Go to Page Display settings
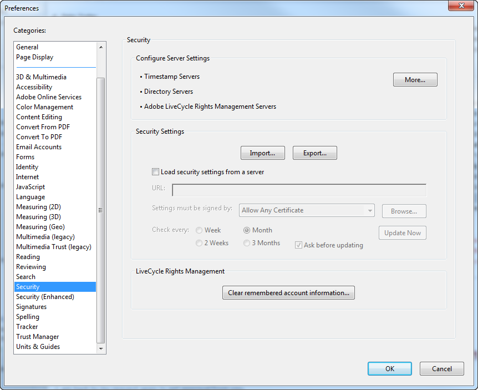 click(x=34, y=57)
